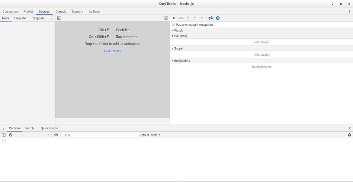
Task: Close the DevTools window
Action: (x=349, y=4)
